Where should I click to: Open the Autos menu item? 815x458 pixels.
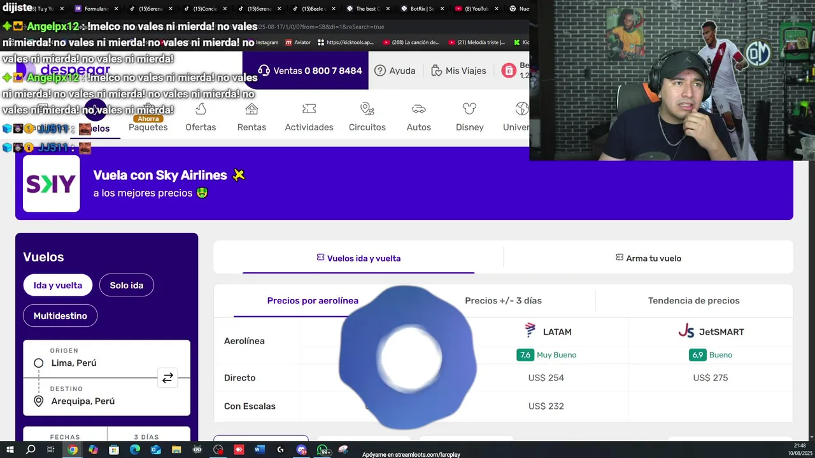pos(418,127)
